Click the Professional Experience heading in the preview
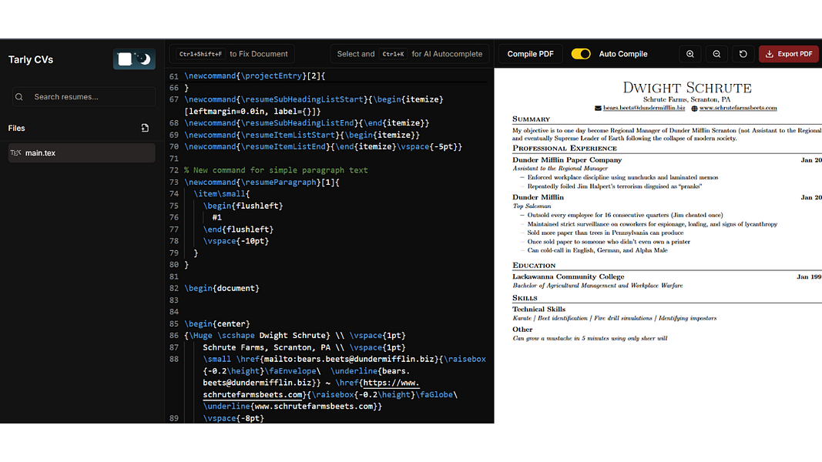 click(565, 149)
